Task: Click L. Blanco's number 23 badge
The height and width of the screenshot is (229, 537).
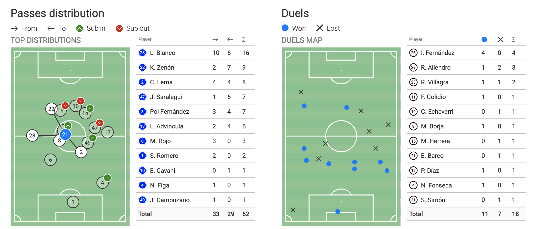Action: [142, 53]
